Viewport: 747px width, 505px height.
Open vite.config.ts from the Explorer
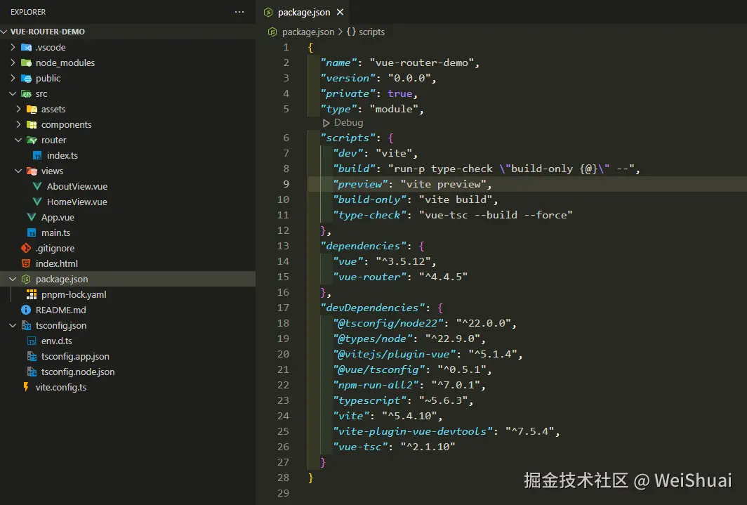click(x=61, y=387)
